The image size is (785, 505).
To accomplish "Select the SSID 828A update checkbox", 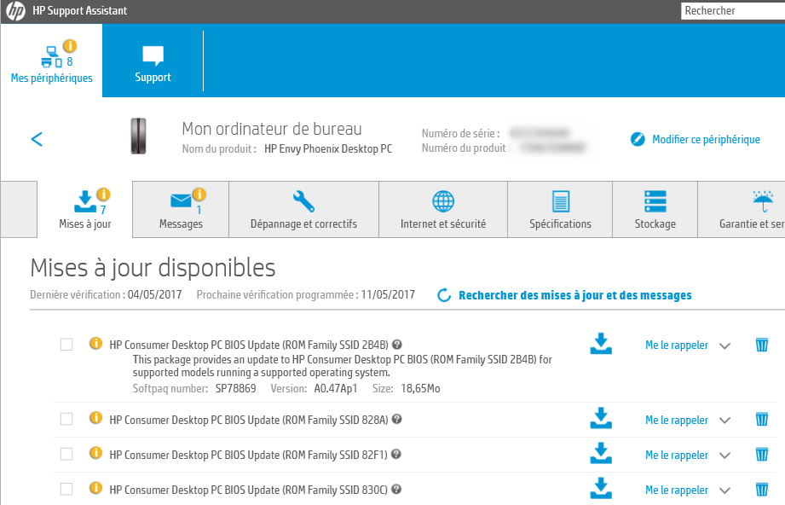I will pos(66,419).
